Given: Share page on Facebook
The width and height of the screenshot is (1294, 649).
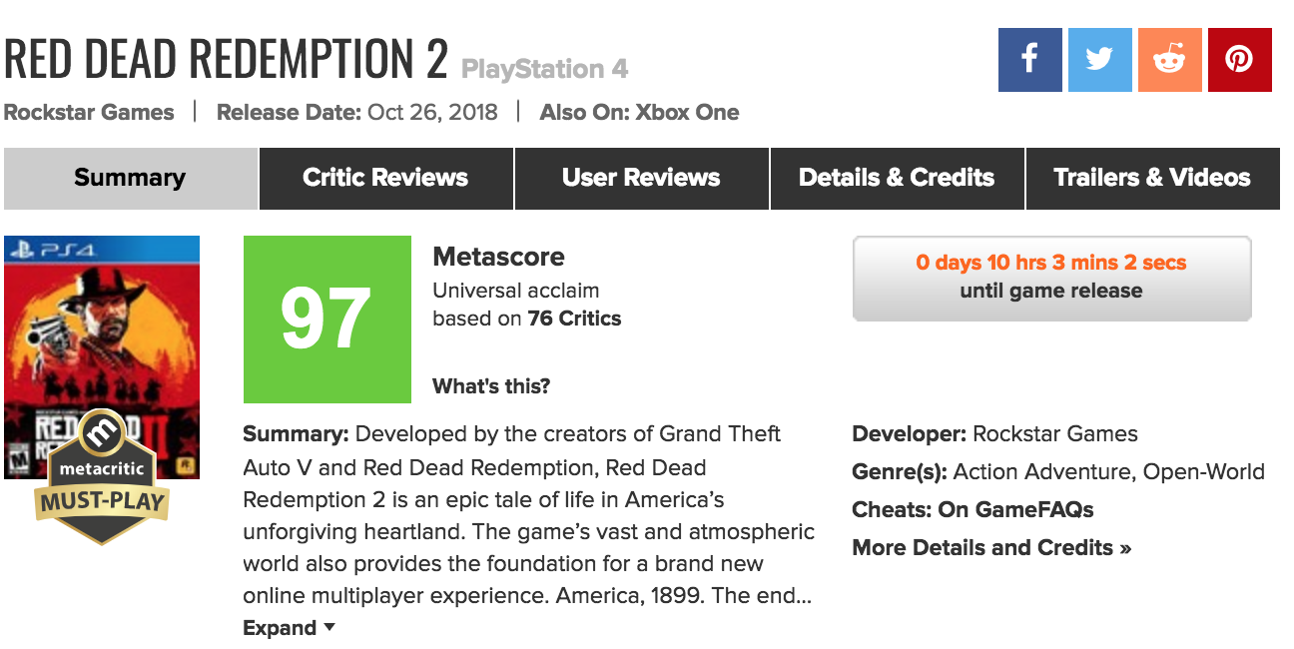Looking at the screenshot, I should click(x=1029, y=60).
